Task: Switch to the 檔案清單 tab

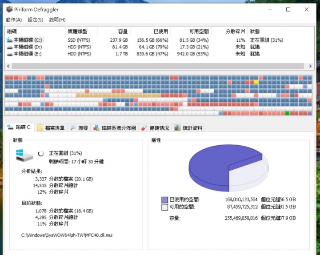Action: [51, 128]
